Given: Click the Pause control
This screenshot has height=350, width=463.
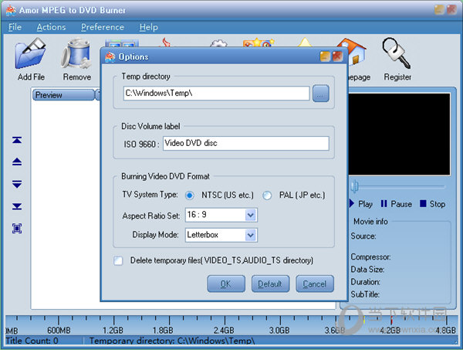Looking at the screenshot, I should pyautogui.click(x=397, y=204).
